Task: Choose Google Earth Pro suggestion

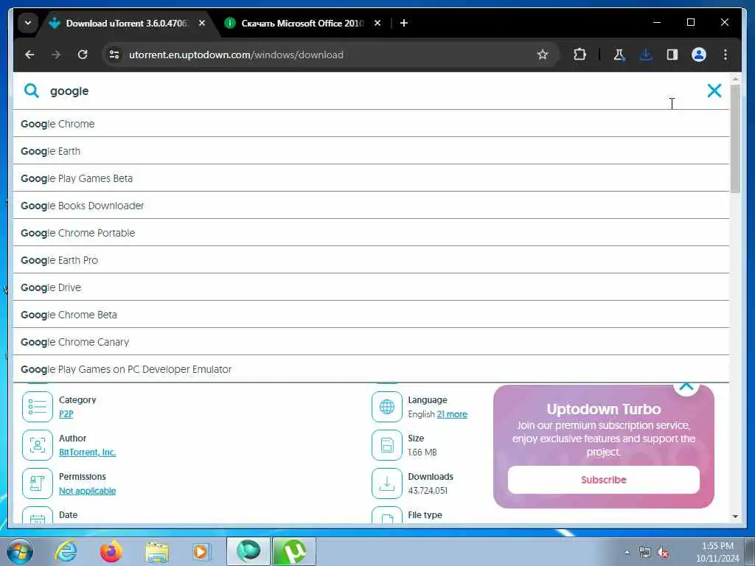Action: point(371,260)
